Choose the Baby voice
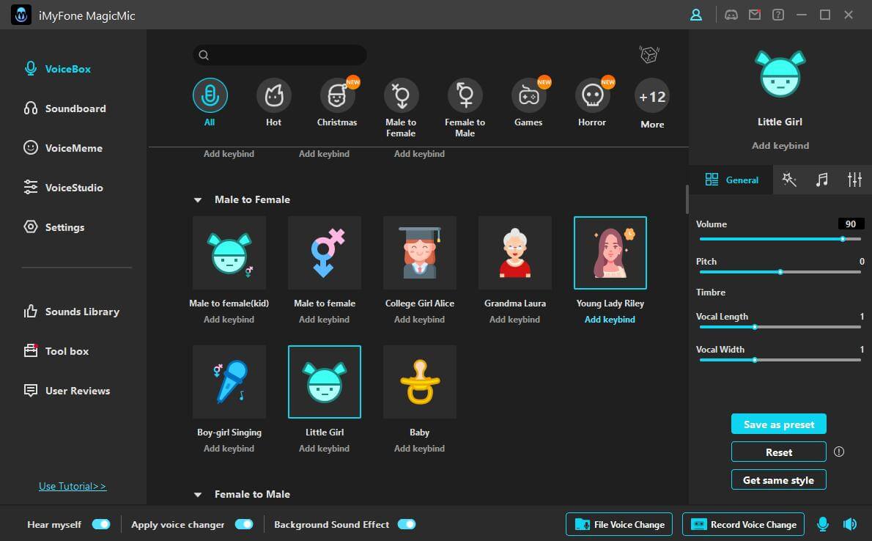The width and height of the screenshot is (872, 541). pos(420,382)
